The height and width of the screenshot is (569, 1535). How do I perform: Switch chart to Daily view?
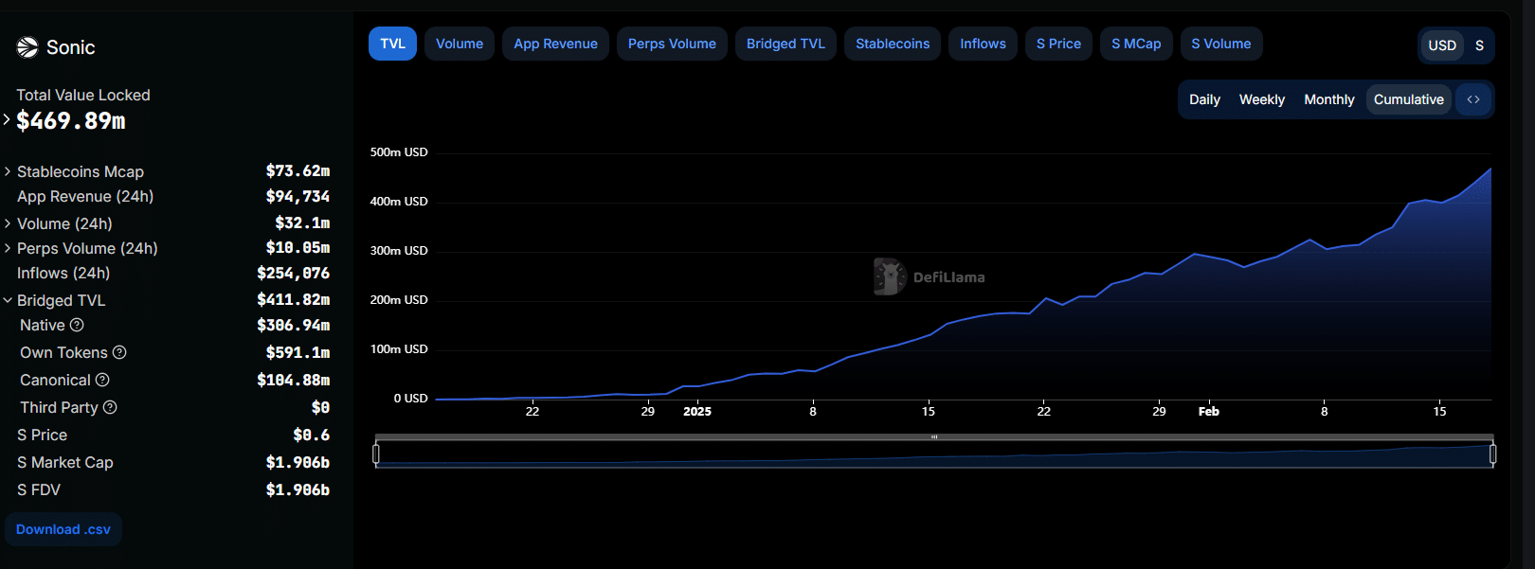[x=1204, y=99]
